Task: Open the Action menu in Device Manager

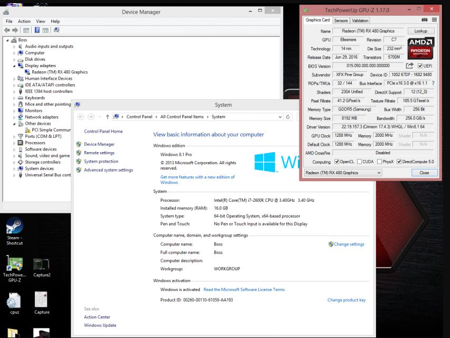Action: tap(24, 21)
